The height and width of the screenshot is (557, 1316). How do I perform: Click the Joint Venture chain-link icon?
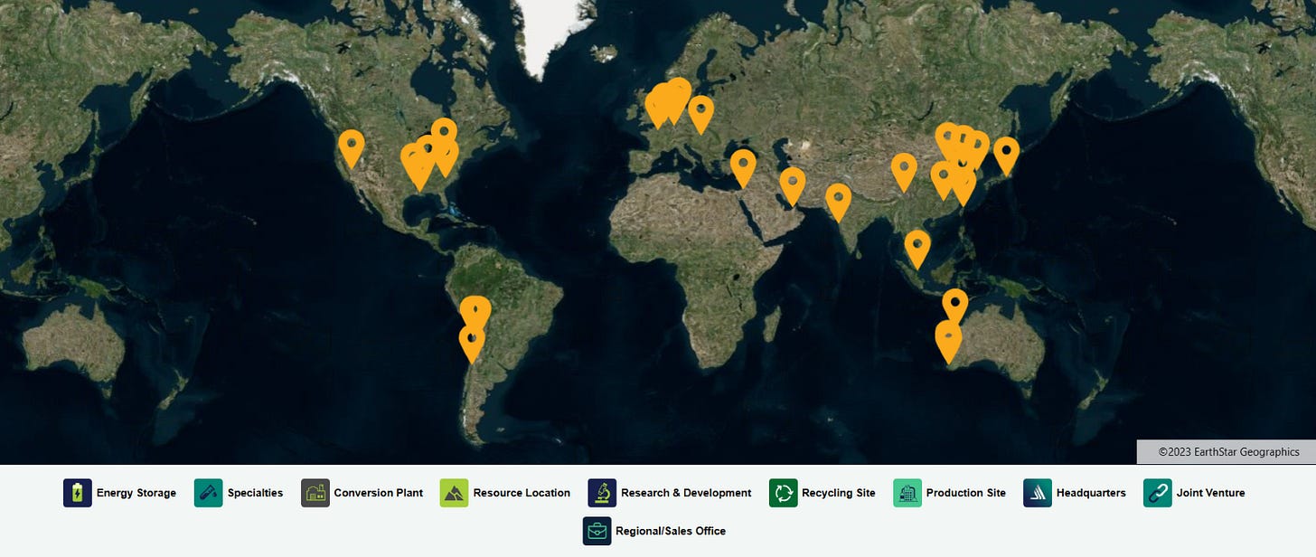[1158, 493]
